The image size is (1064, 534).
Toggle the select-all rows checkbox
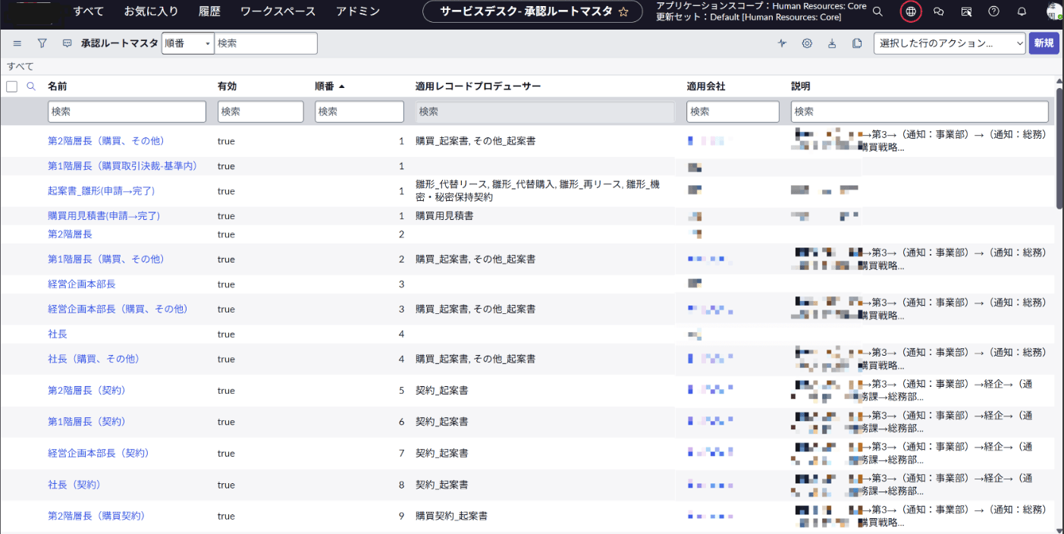11,86
